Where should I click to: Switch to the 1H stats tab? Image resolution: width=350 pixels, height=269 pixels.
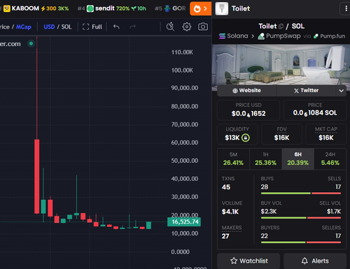click(265, 159)
